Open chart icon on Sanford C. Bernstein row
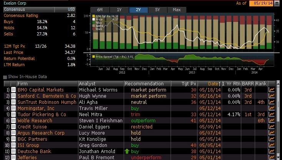Image resolution: width=282 pixels, height=160 pixels. (272, 96)
